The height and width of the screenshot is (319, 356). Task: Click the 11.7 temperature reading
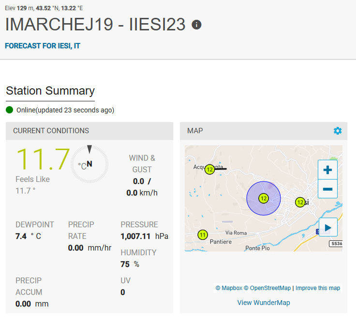click(43, 159)
